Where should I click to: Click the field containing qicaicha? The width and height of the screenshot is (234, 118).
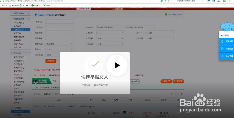[135, 81]
